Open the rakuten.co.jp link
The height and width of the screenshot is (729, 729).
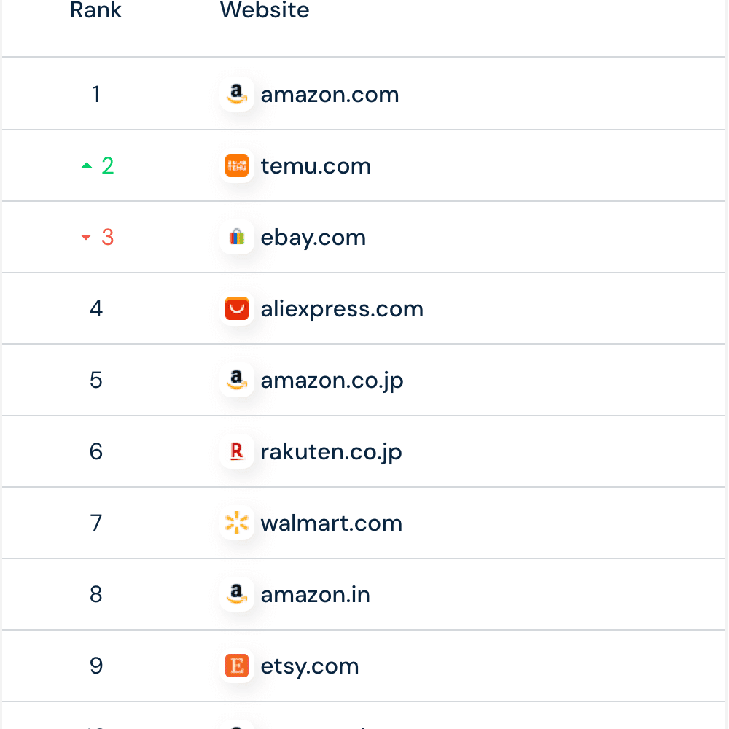[x=331, y=452]
